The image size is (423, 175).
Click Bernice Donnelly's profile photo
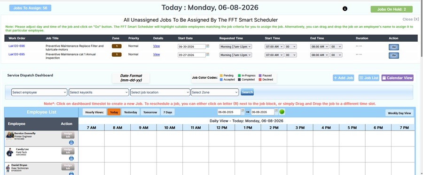tap(10, 136)
